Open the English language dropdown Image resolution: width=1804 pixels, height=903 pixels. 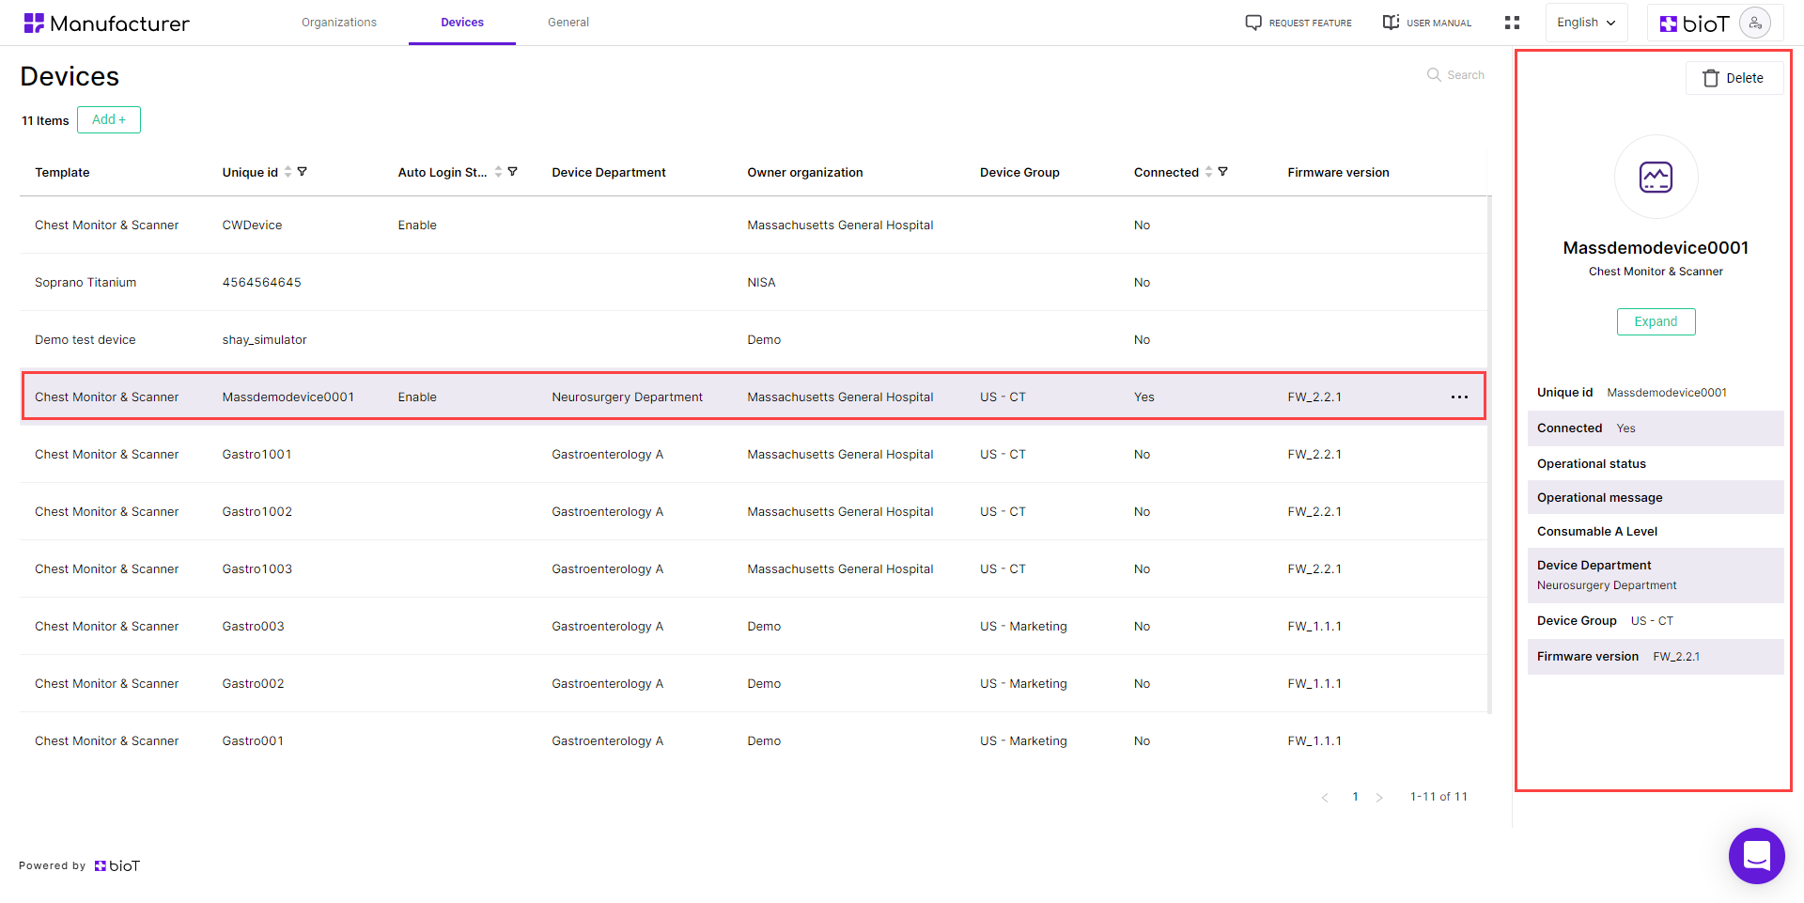(1586, 23)
